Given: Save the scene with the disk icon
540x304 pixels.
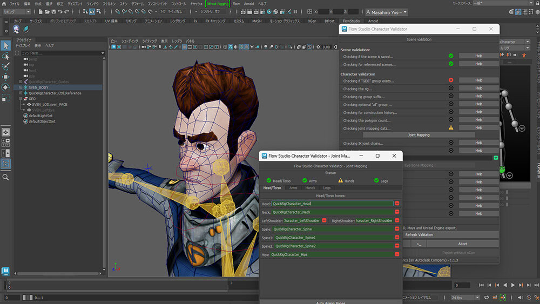Looking at the screenshot, I should 53,12.
